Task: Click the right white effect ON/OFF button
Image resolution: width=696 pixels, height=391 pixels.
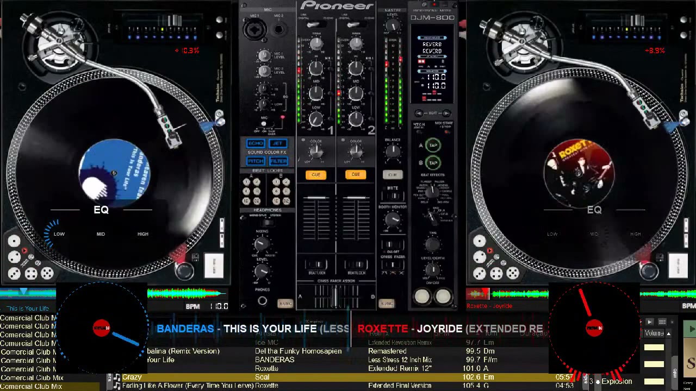Action: [x=443, y=296]
